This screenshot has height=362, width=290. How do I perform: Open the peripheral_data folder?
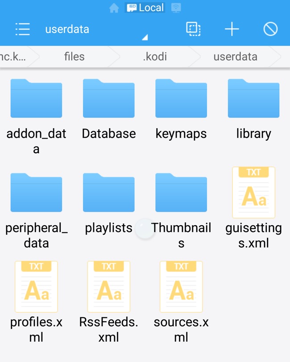(x=36, y=193)
